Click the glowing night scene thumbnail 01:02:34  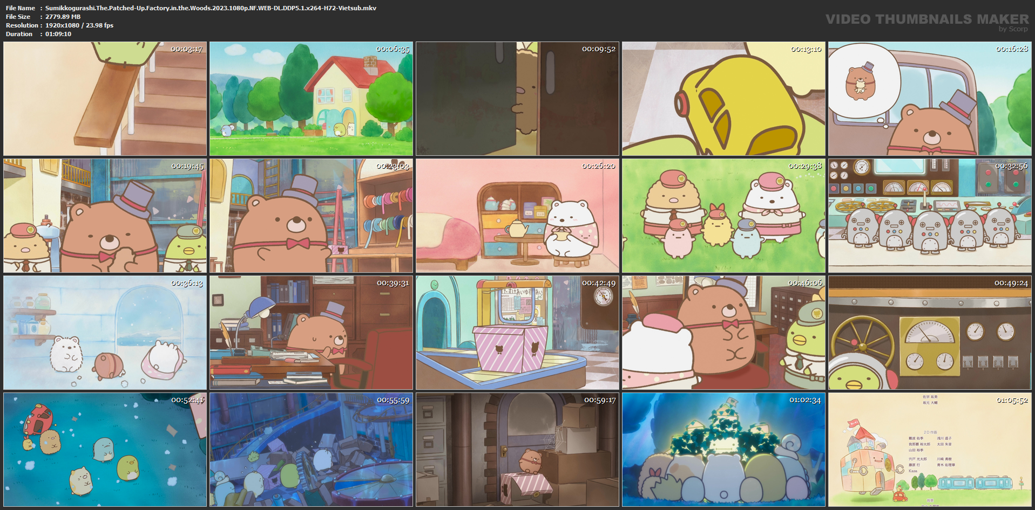pyautogui.click(x=724, y=450)
